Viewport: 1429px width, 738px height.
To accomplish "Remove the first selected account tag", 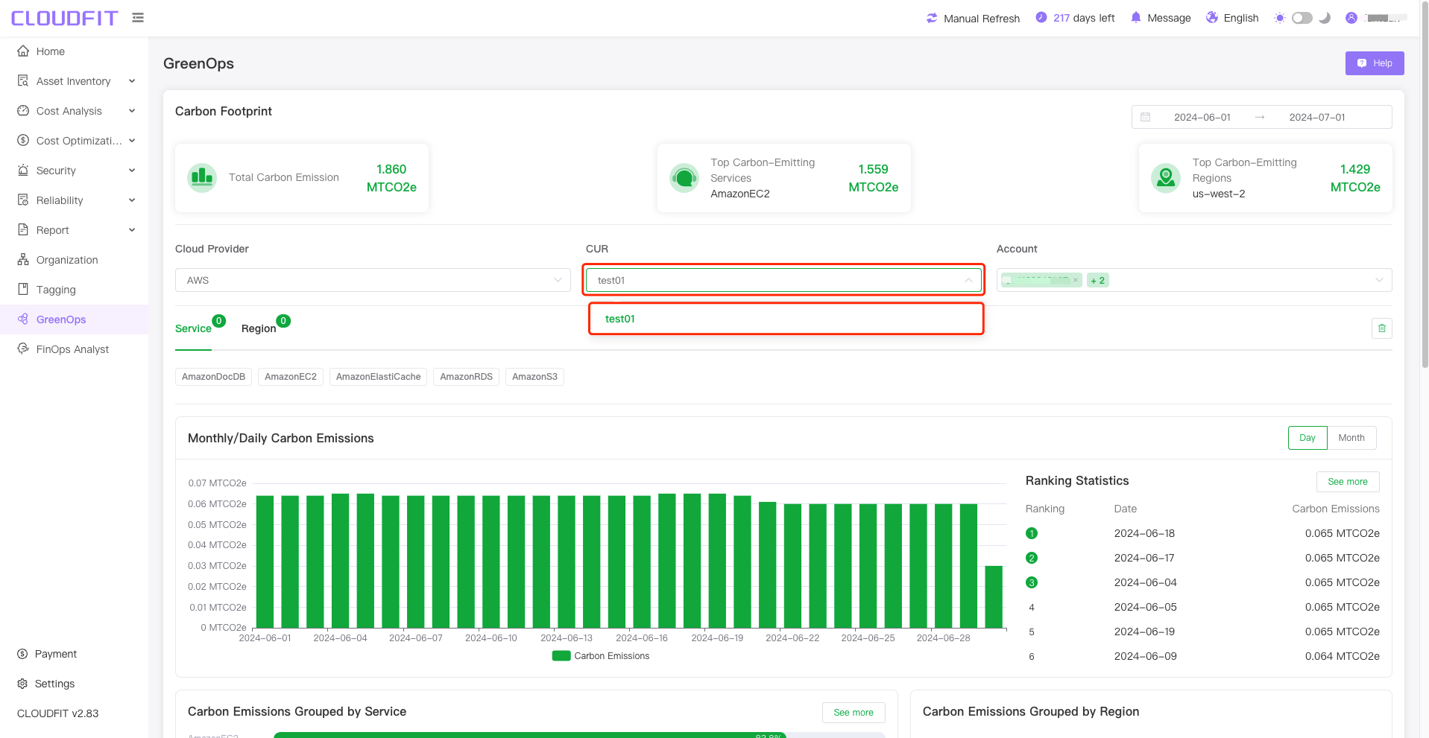I will coord(1076,280).
